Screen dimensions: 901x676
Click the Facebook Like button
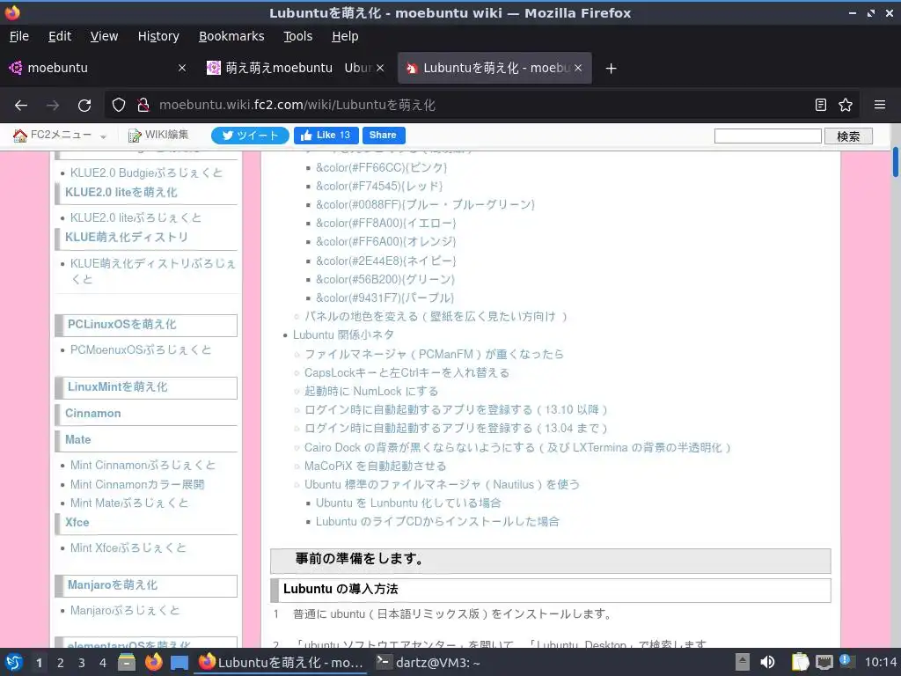[326, 135]
